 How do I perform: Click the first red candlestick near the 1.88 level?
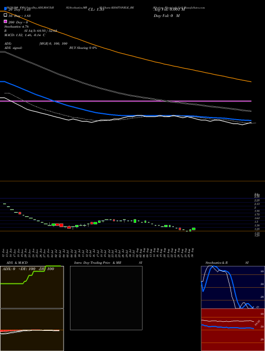pyautogui.click(x=20, y=213)
